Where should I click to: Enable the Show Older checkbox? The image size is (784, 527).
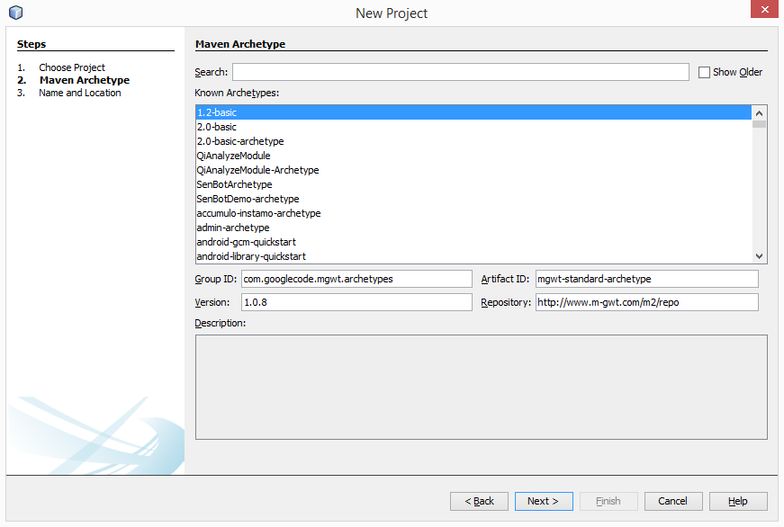pos(704,73)
